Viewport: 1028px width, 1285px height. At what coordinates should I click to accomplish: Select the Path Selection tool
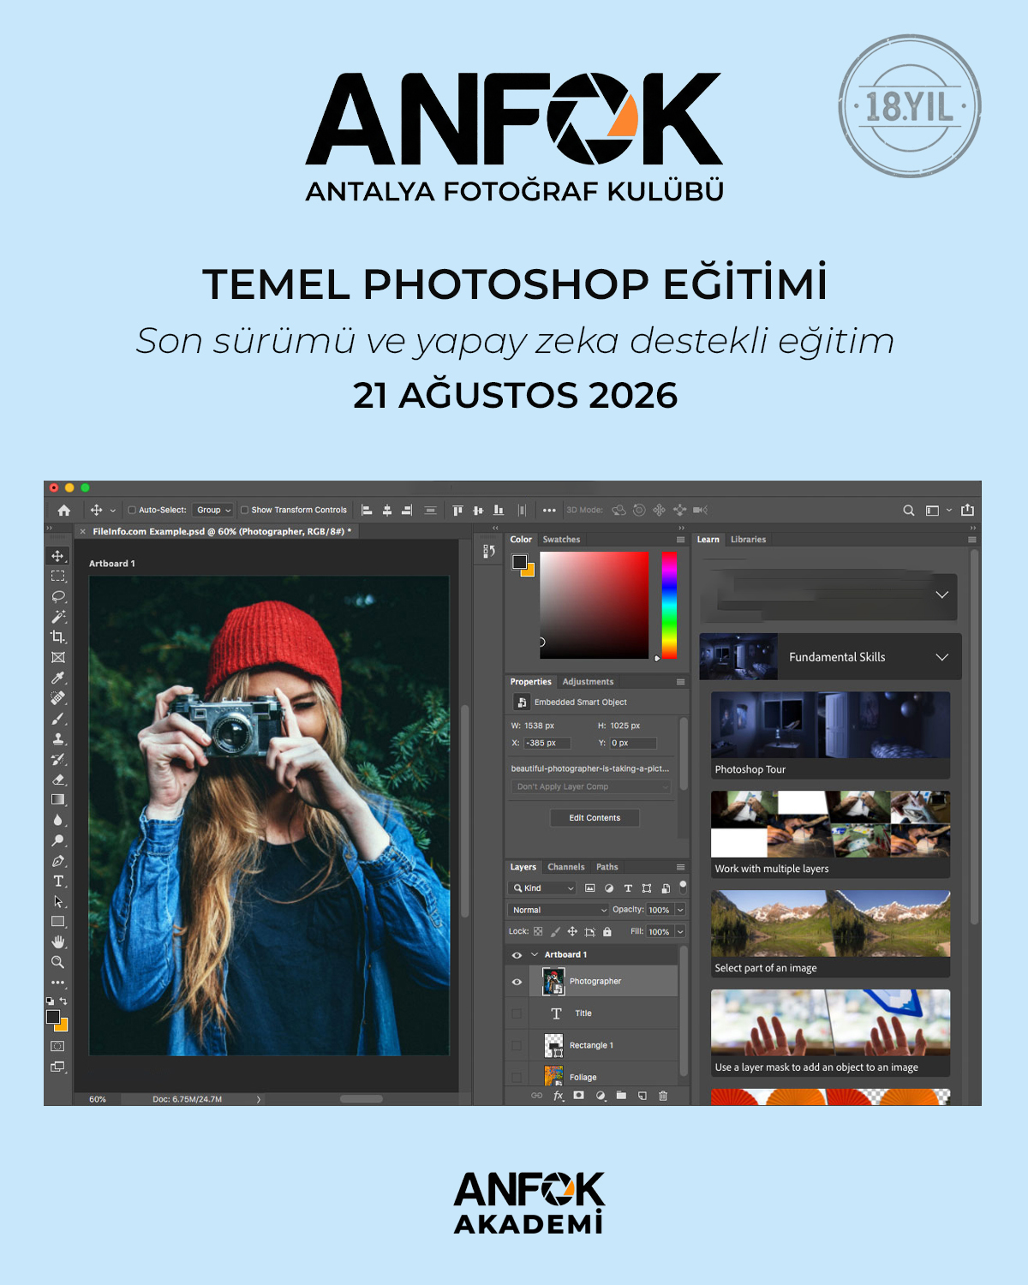pyautogui.click(x=57, y=901)
